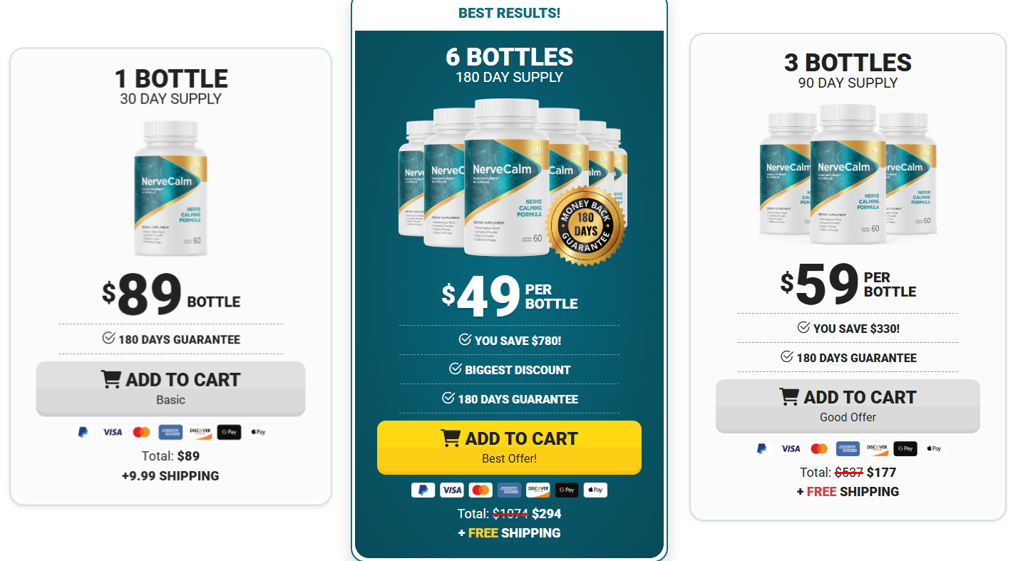1018x561 pixels.
Task: Click cart icon on yellow Best Offer button
Action: coord(450,438)
